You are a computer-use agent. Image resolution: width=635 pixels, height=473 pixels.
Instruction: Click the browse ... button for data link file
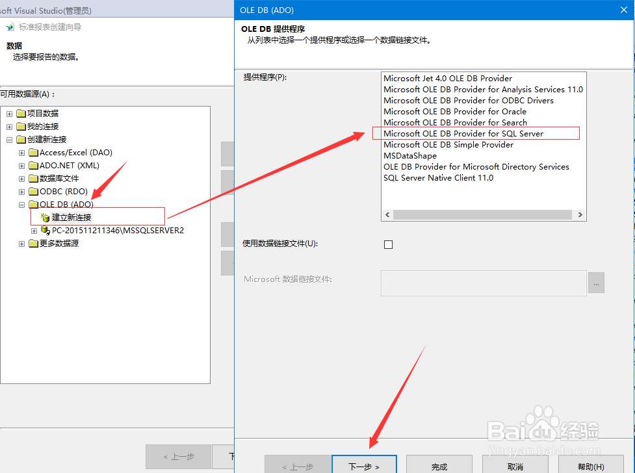pyautogui.click(x=596, y=283)
